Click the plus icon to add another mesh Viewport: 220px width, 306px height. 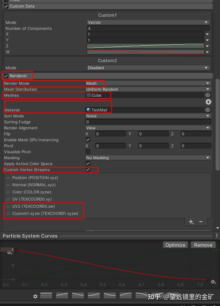[208, 102]
